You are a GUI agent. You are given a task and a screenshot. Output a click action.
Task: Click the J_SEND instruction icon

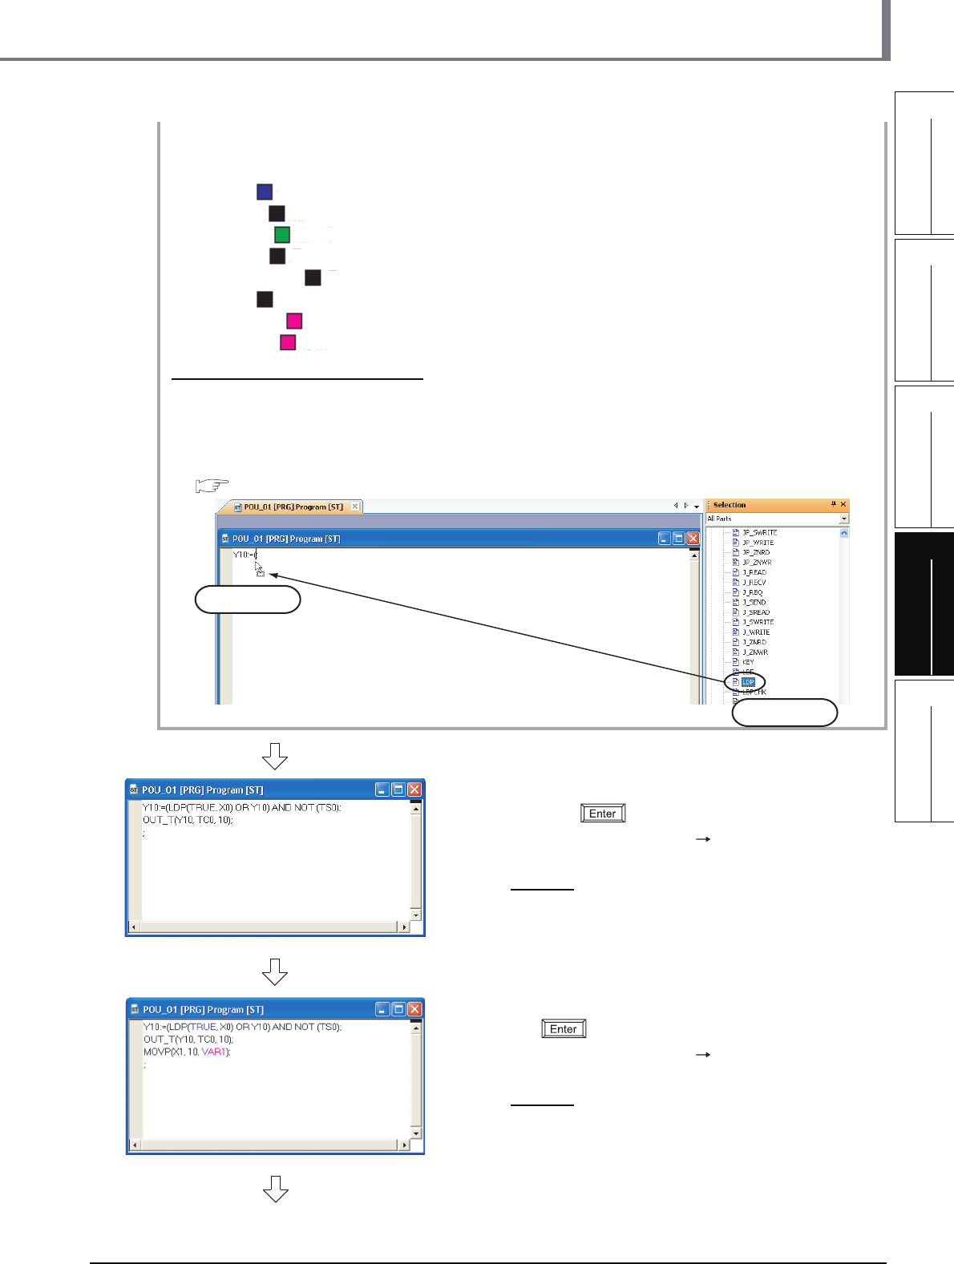point(736,602)
